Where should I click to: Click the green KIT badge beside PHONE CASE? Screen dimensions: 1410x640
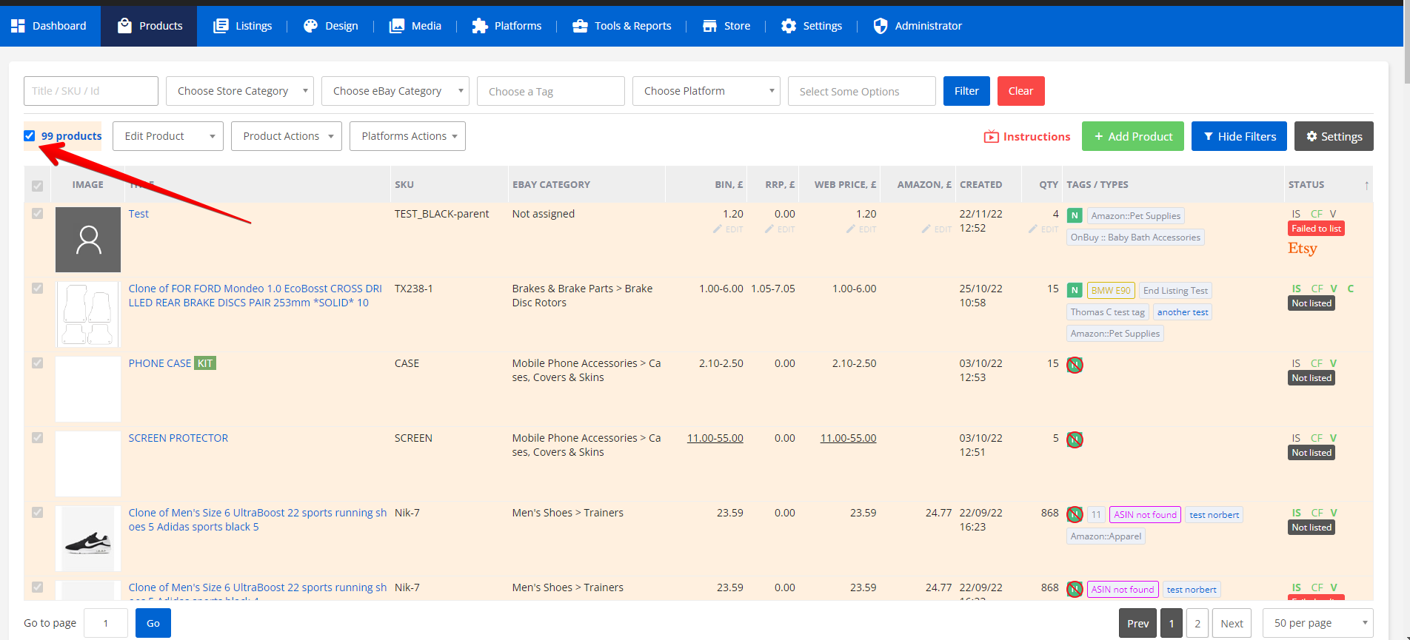[x=205, y=363]
